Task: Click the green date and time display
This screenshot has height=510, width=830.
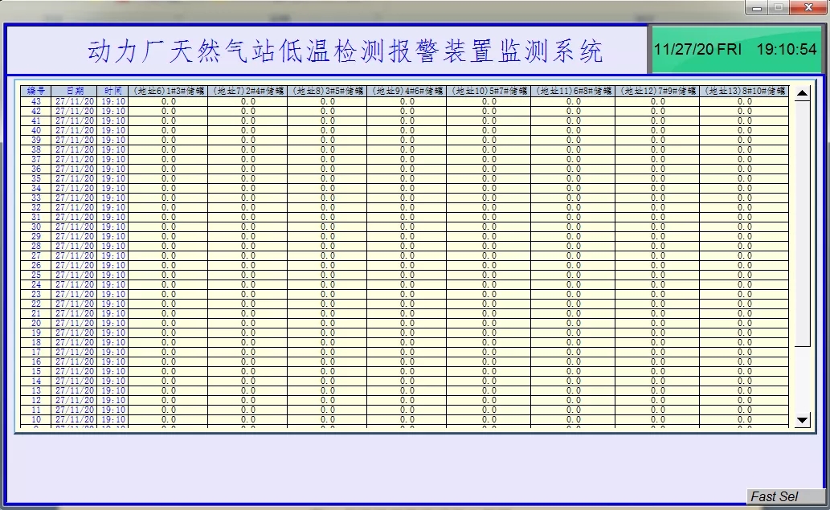Action: point(734,50)
